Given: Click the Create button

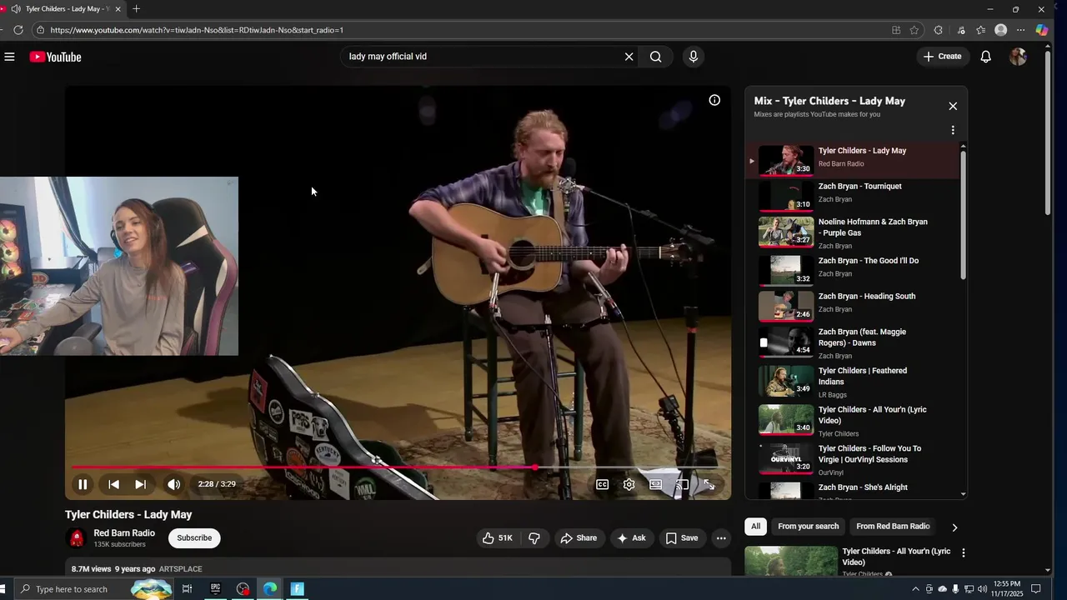Looking at the screenshot, I should coord(942,57).
